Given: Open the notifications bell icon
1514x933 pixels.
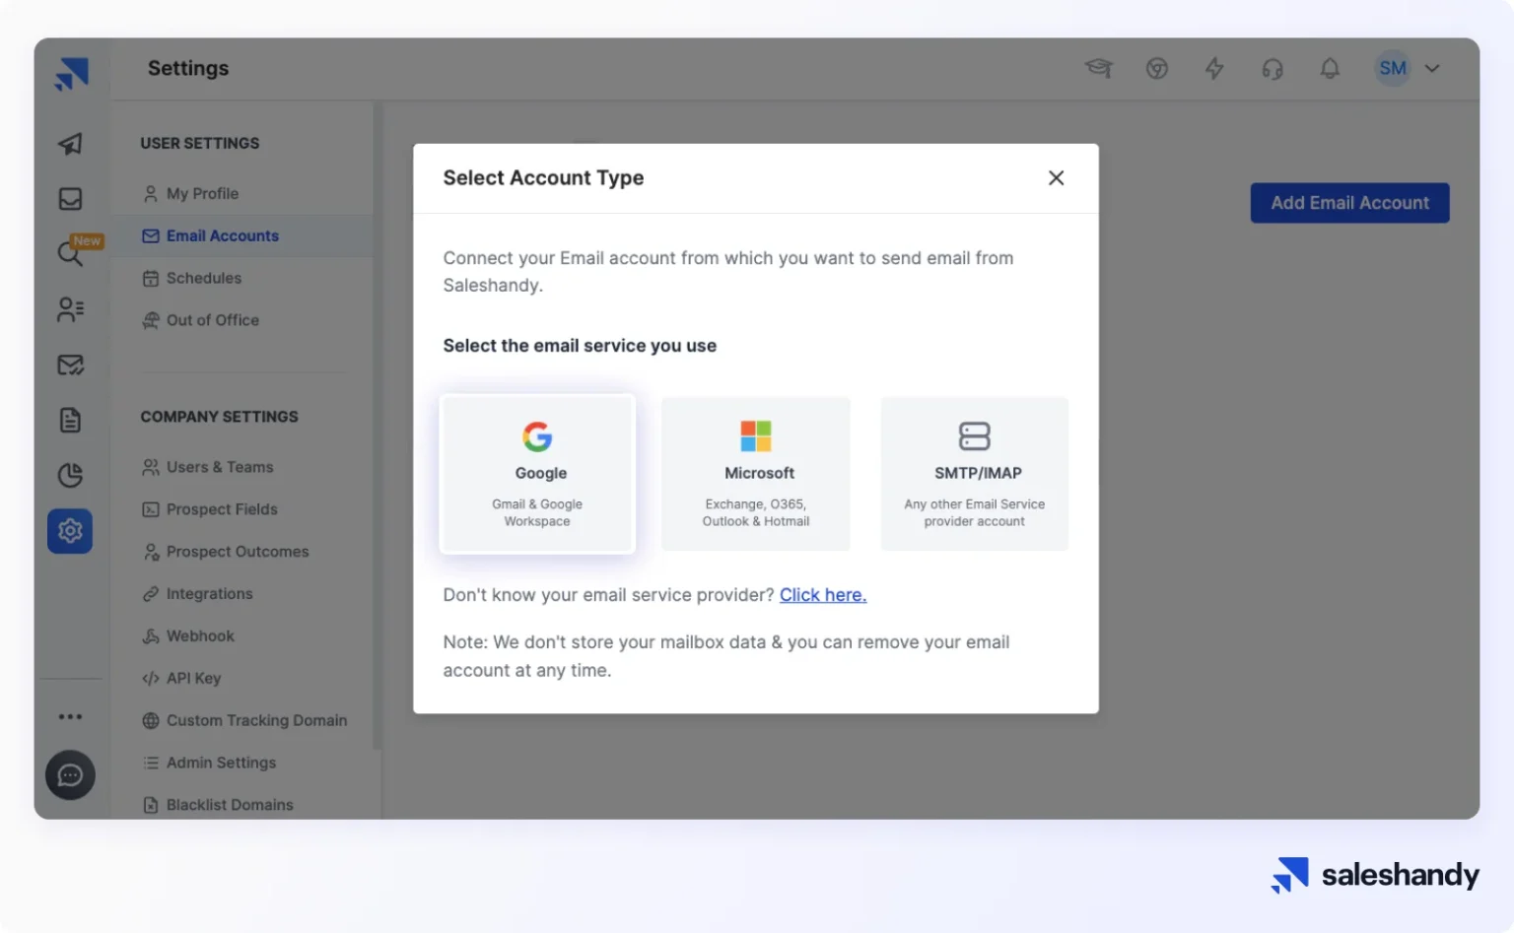Looking at the screenshot, I should 1329,68.
